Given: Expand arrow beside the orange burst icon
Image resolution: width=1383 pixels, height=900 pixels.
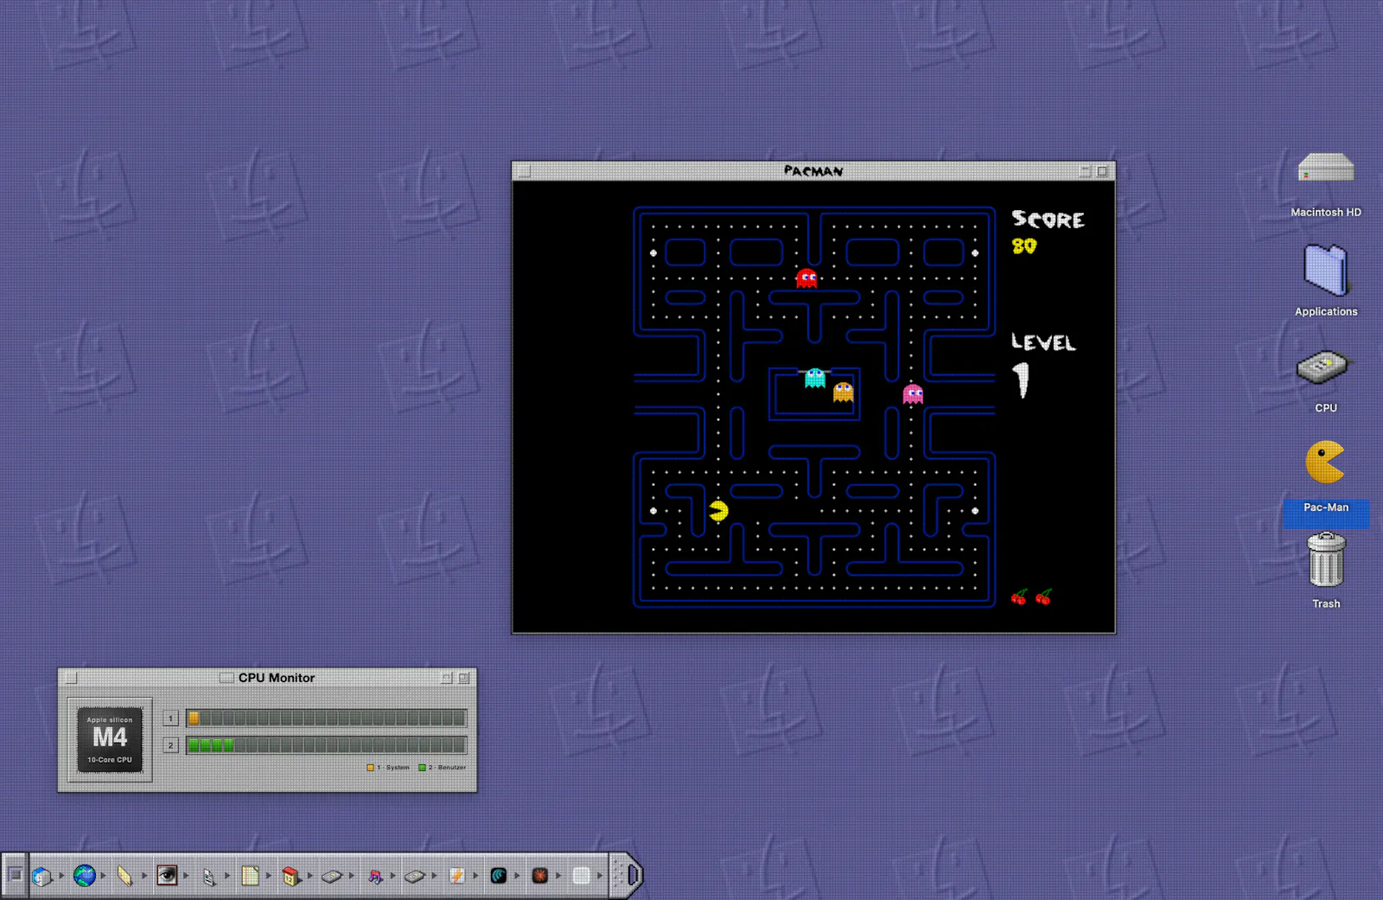Looking at the screenshot, I should click(x=558, y=876).
